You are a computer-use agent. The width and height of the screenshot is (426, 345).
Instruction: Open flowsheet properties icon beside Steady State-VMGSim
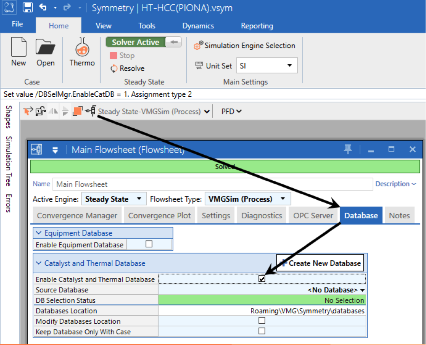tap(91, 111)
